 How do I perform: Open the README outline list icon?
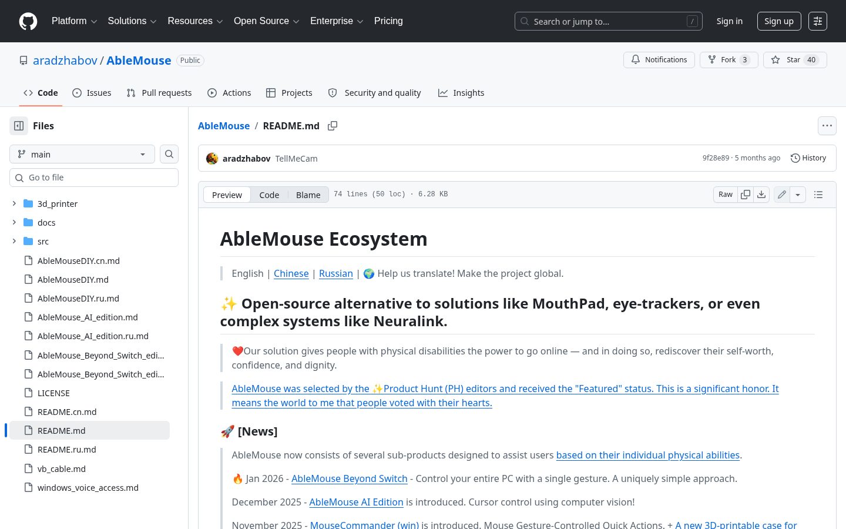pyautogui.click(x=818, y=195)
